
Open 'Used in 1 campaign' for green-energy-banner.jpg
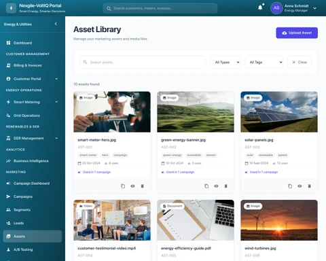pyautogui.click(x=180, y=172)
